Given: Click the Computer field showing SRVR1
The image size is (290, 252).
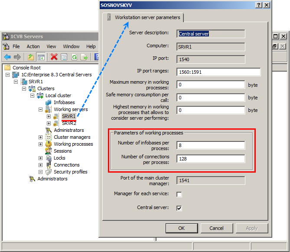Looking at the screenshot, I should click(x=211, y=47).
